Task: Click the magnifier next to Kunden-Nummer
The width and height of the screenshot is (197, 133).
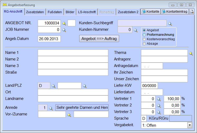Action: click(x=136, y=30)
